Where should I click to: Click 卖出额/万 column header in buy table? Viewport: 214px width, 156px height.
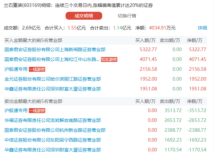pos(170,40)
